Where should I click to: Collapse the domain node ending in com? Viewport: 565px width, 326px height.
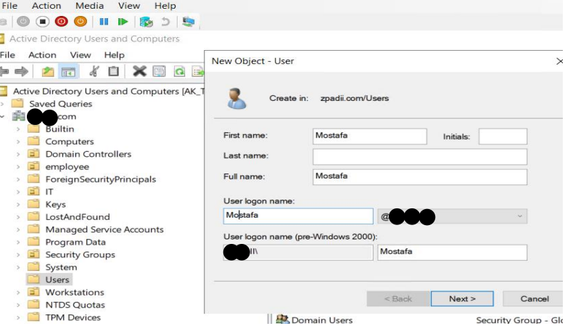click(3, 116)
